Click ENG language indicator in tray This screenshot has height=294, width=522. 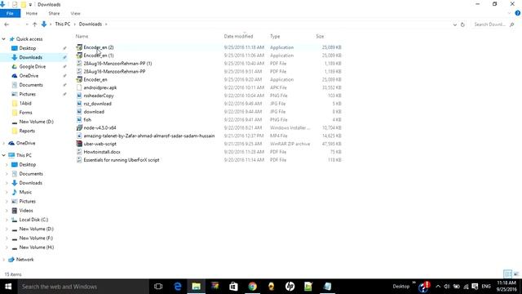486,287
